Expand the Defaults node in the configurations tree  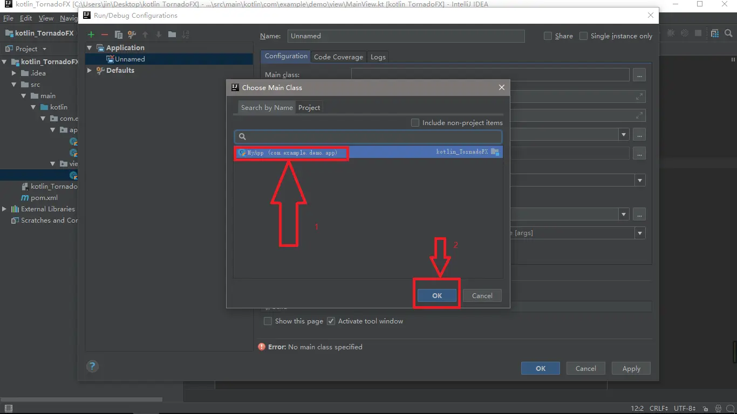coord(90,70)
